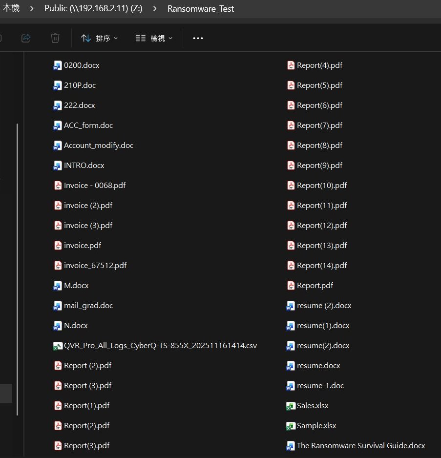Open the 檢視 view dropdown

[x=154, y=38]
